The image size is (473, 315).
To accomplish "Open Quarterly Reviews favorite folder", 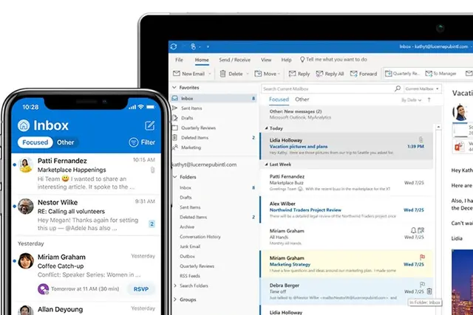I will point(199,128).
